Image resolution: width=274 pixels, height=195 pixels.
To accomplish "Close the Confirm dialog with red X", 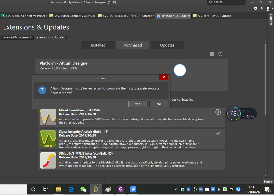I will point(164,77).
